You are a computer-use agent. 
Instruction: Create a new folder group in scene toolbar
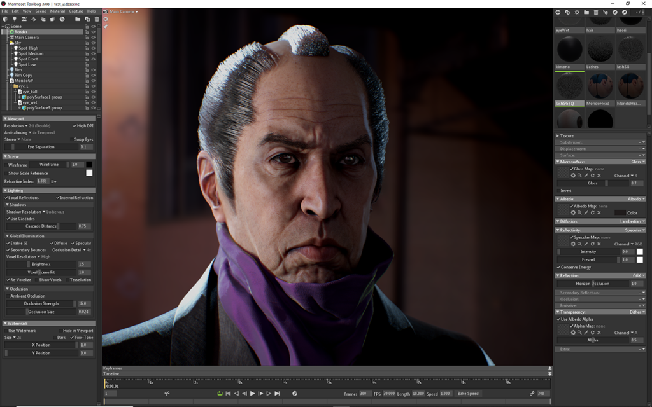click(77, 19)
